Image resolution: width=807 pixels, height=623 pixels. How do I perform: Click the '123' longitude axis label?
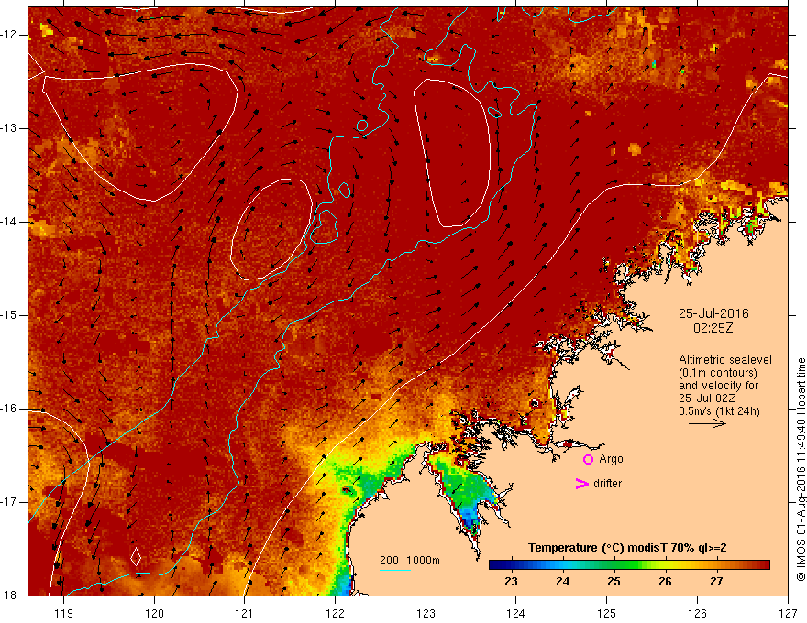(426, 613)
